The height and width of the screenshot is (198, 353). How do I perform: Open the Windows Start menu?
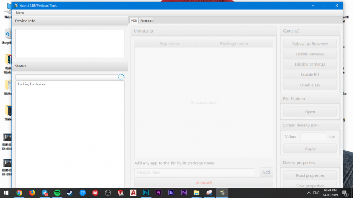7,193
